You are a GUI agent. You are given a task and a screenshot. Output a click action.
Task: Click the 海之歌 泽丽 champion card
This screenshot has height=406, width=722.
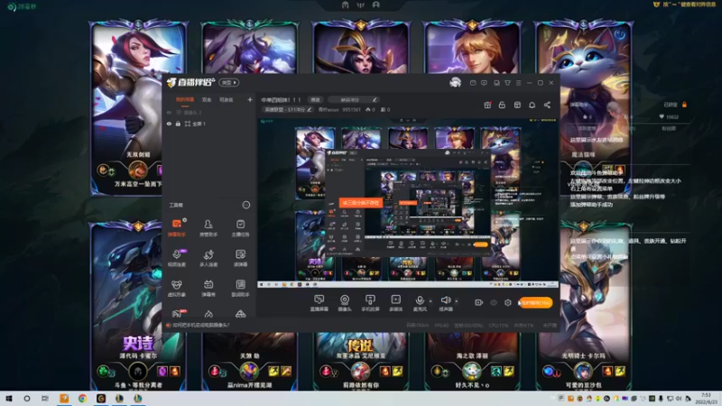(x=472, y=362)
